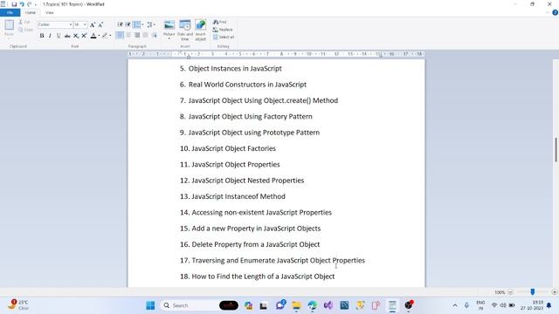Center the paragraph text
This screenshot has height=314, width=559.
[128, 35]
